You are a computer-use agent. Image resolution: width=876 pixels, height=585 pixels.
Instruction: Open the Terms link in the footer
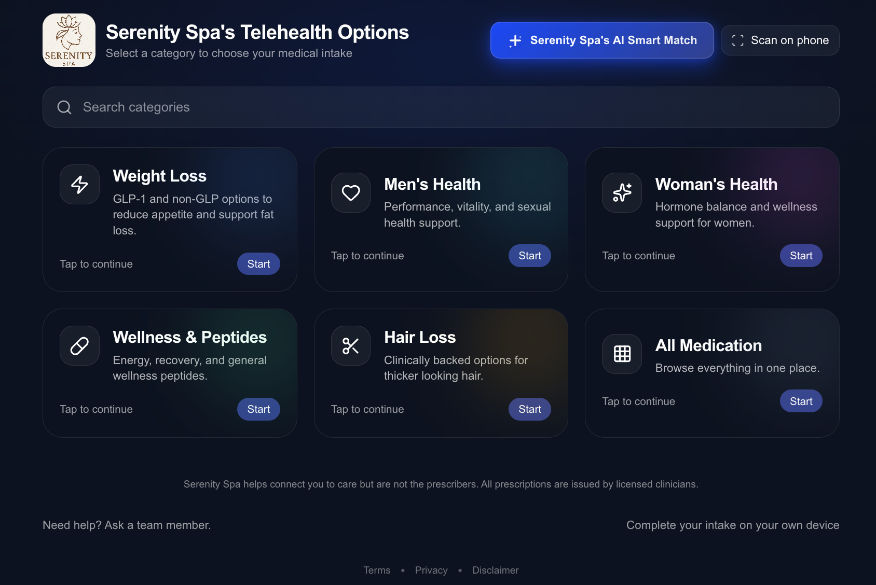tap(377, 570)
